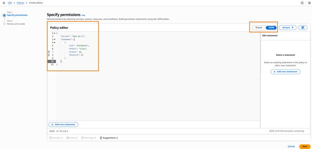
Task: Switch the editor to JSON mode
Action: click(271, 28)
